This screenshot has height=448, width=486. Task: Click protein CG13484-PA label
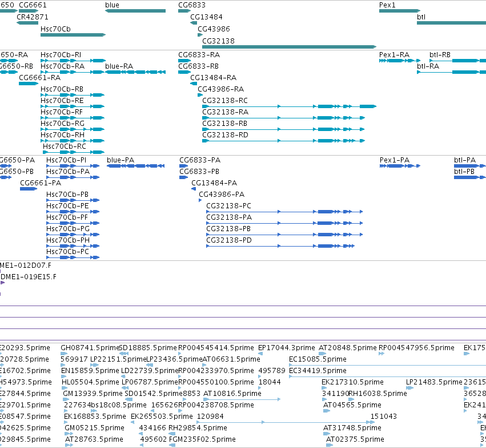(x=214, y=183)
